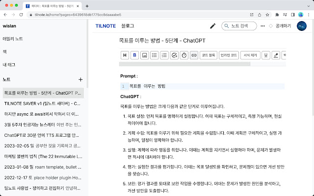Toggle bold with the B button
Screen dimensions: 314x196
134,55
